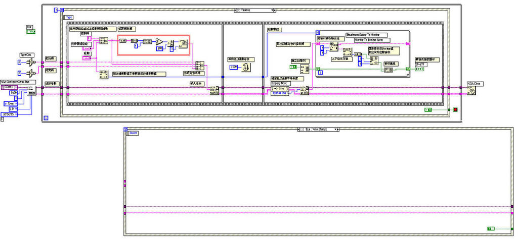This screenshot has height=239, width=518.
Task: Select the String Subset node inside For Loop
Action: 333,47
